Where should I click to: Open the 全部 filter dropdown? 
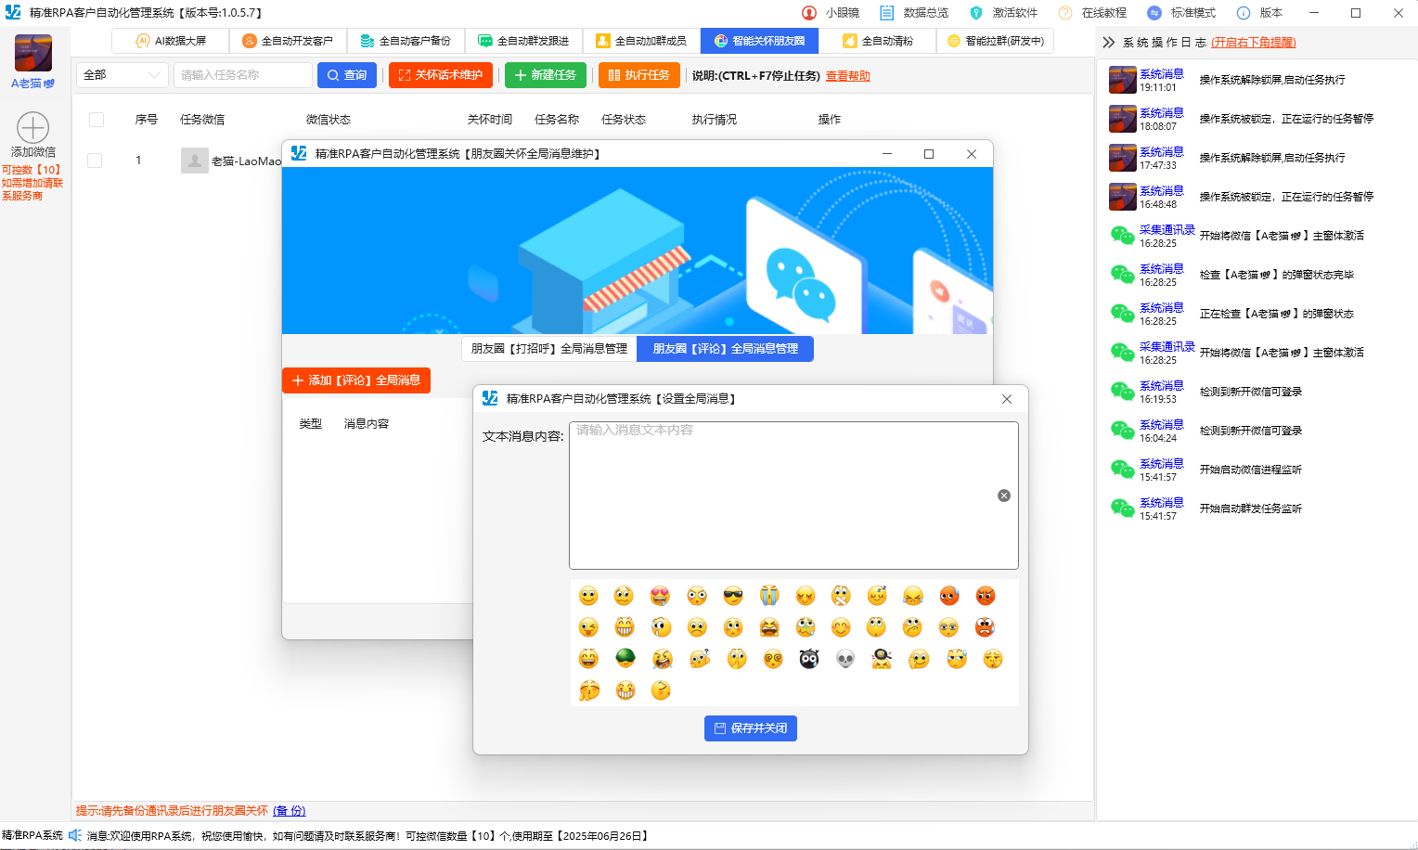coord(122,75)
